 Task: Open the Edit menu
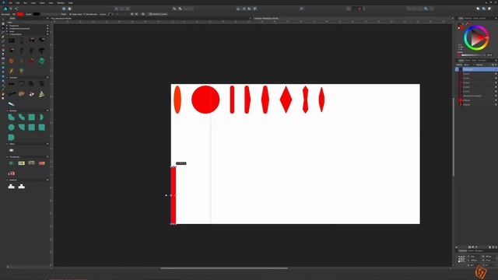(x=18, y=3)
